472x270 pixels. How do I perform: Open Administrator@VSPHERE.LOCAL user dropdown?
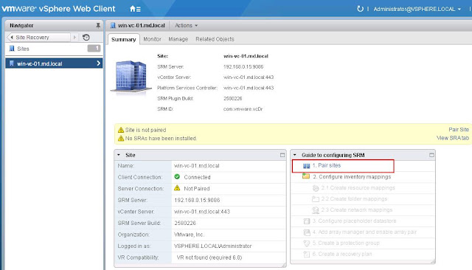pos(417,9)
